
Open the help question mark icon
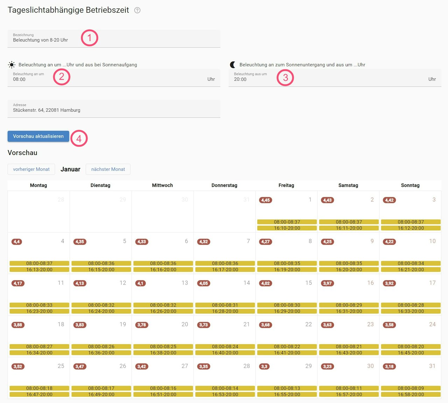(138, 10)
